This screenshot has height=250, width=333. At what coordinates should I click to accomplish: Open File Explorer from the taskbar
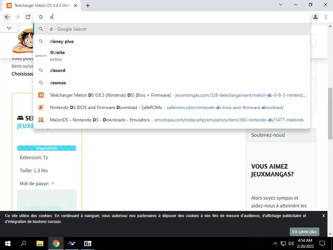(x=40, y=243)
